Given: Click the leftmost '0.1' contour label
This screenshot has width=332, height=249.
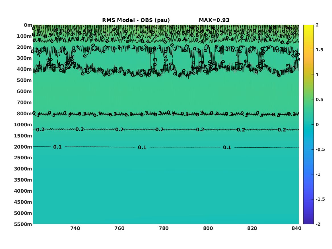Looking at the screenshot, I should click(57, 147).
